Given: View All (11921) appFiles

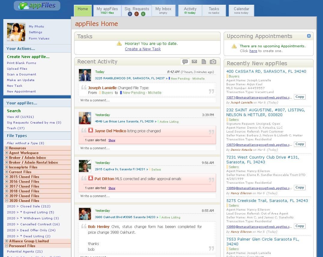Looking at the screenshot, I should coord(20,117).
